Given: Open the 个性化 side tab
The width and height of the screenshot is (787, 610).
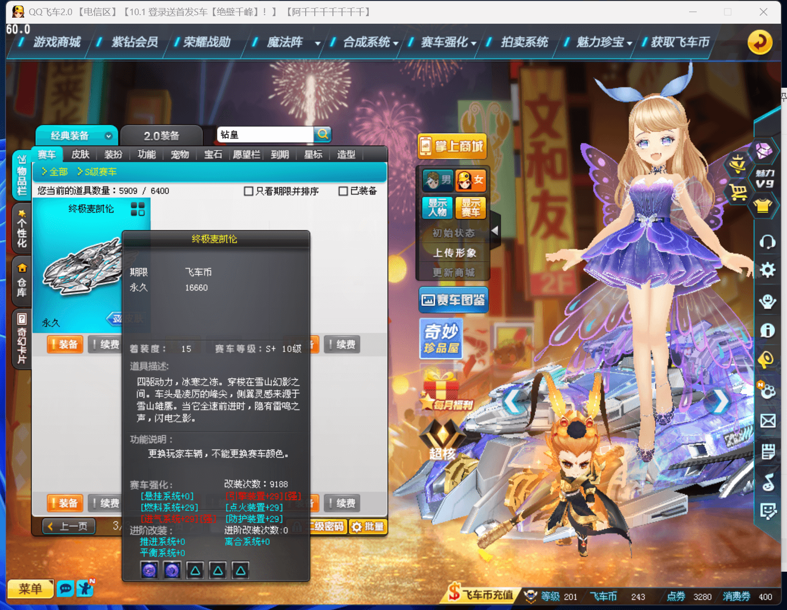Looking at the screenshot, I should click(22, 228).
